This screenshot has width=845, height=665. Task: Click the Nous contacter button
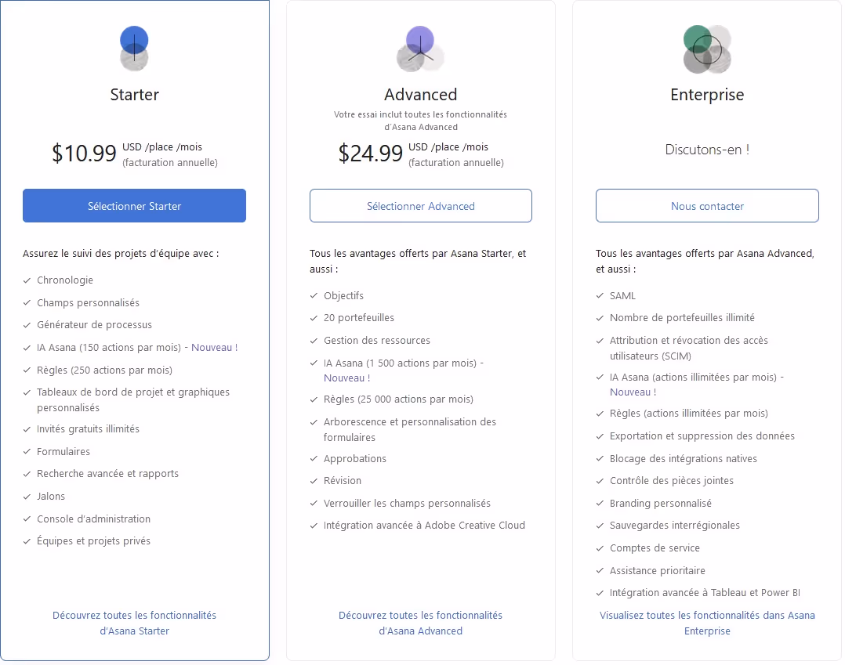[707, 206]
